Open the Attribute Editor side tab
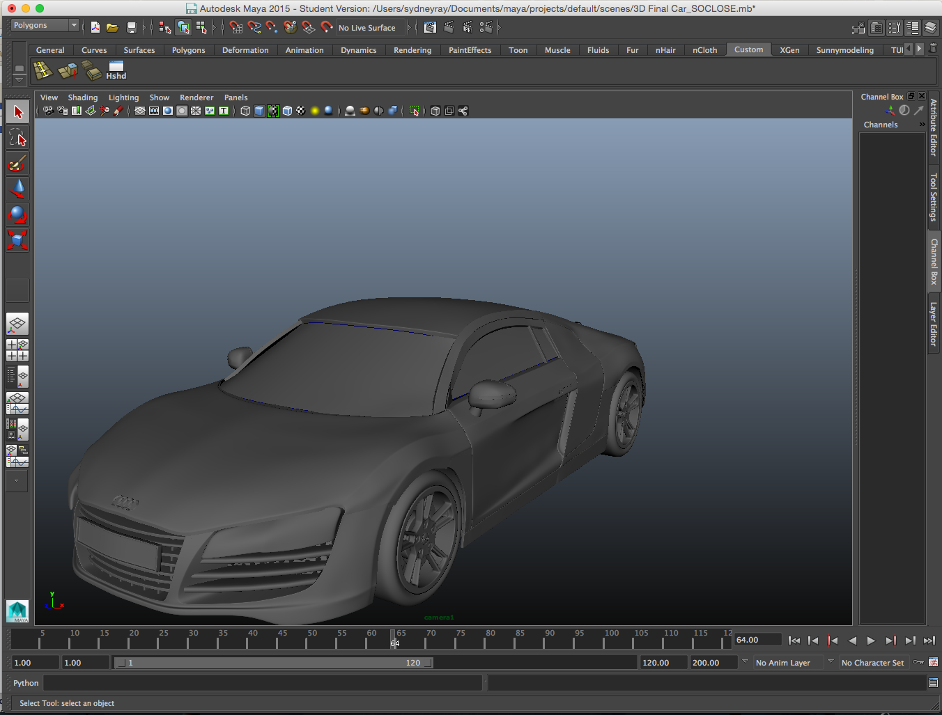 [934, 127]
